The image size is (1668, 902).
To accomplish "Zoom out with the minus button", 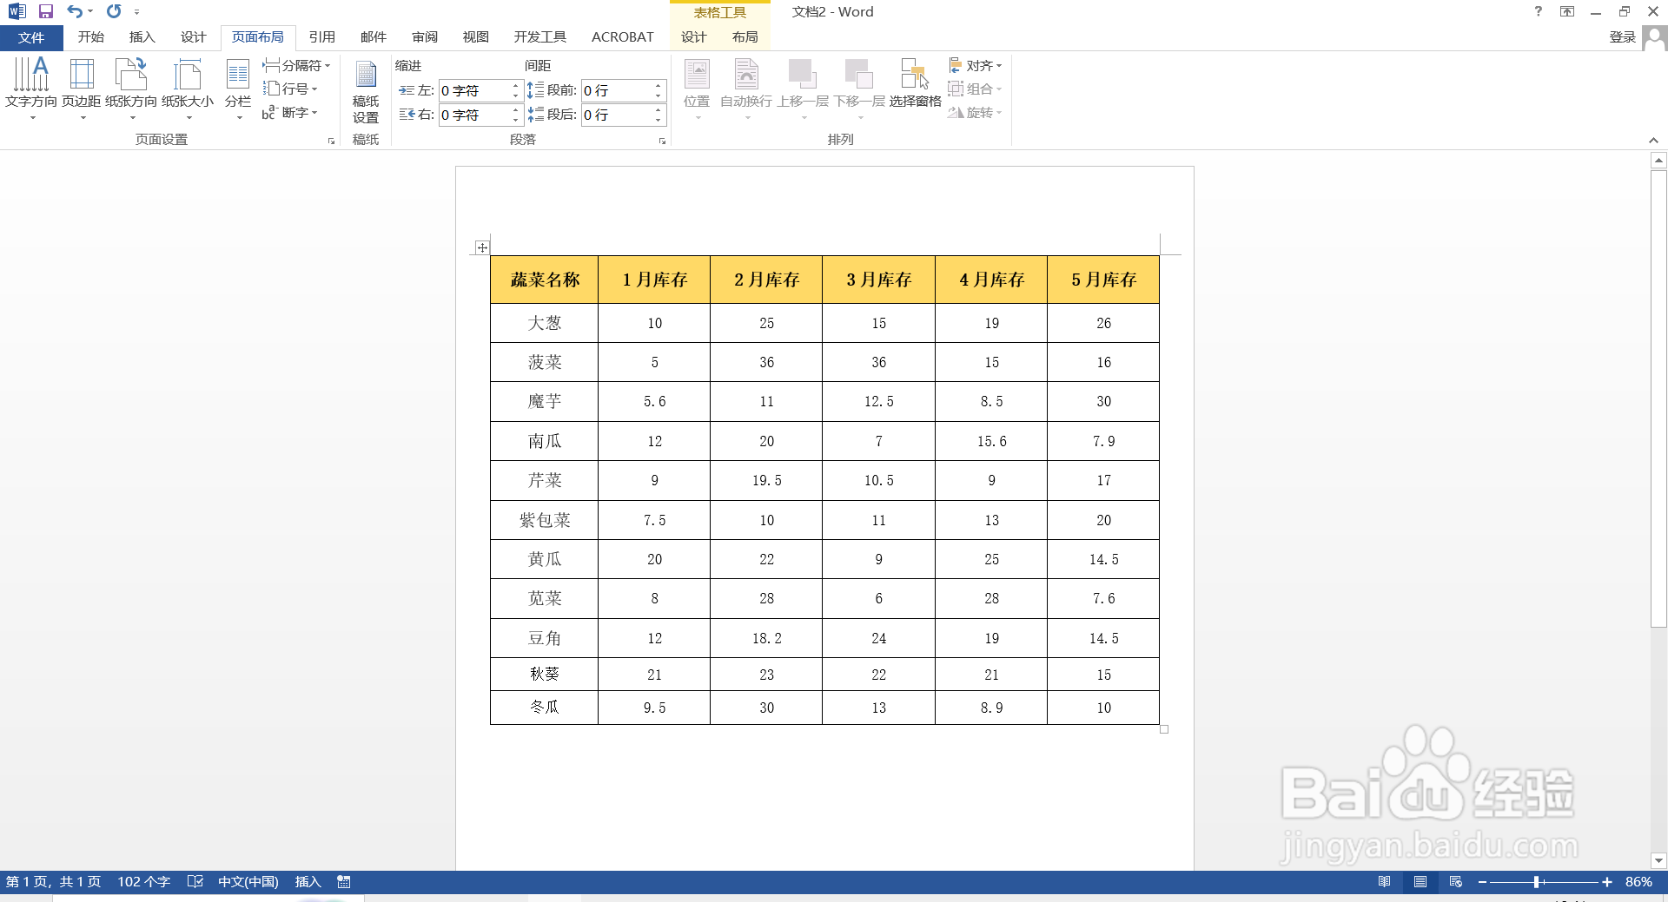I will click(1482, 882).
